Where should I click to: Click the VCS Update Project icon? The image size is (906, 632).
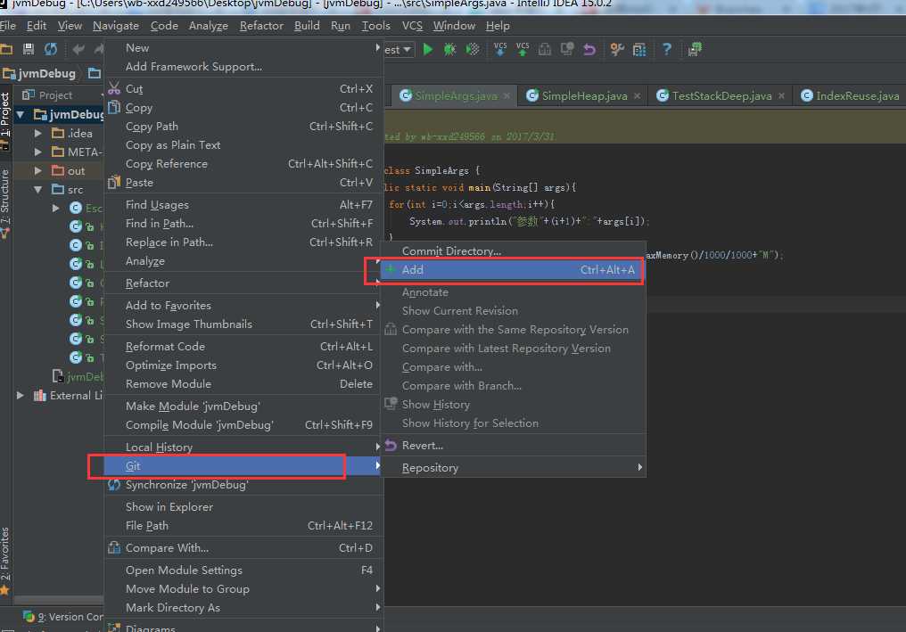point(500,50)
